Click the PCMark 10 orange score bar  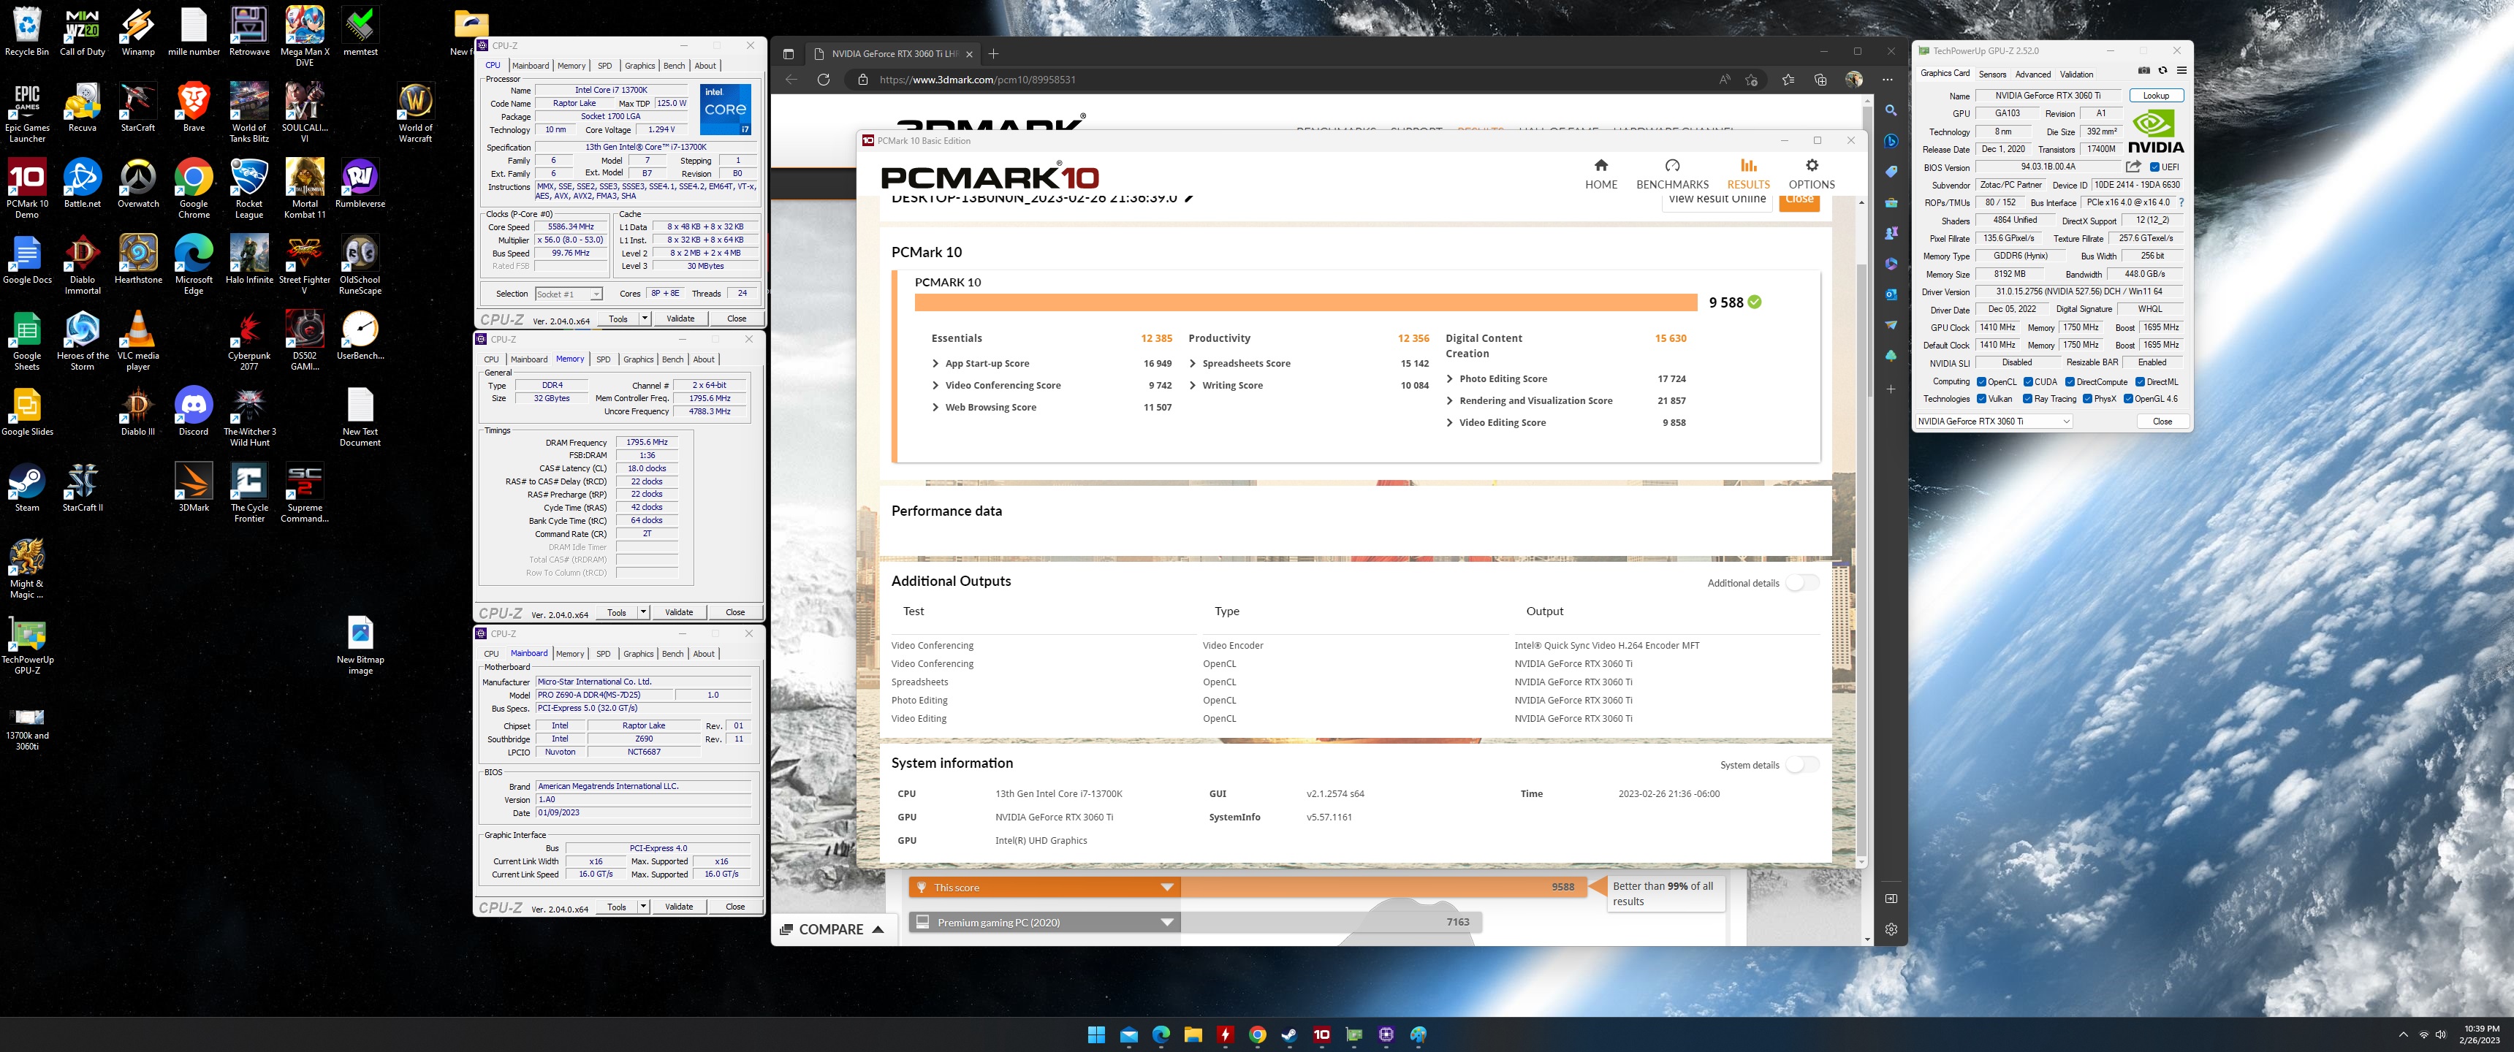1305,302
